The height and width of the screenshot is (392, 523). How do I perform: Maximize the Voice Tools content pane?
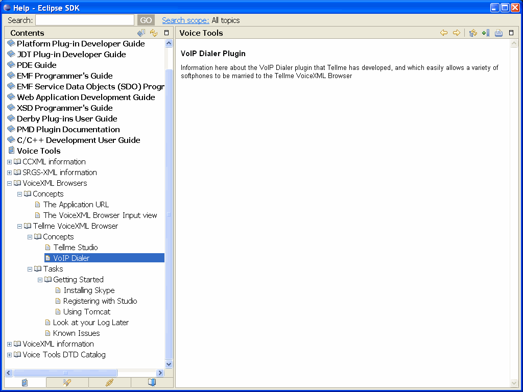pyautogui.click(x=511, y=33)
